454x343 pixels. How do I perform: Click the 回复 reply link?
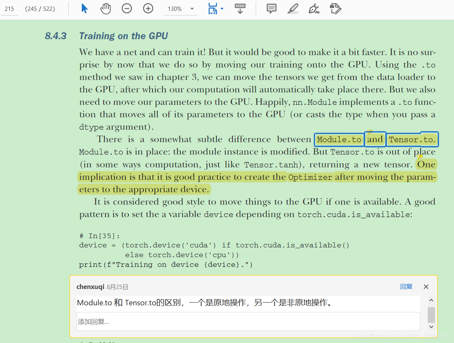pos(406,286)
